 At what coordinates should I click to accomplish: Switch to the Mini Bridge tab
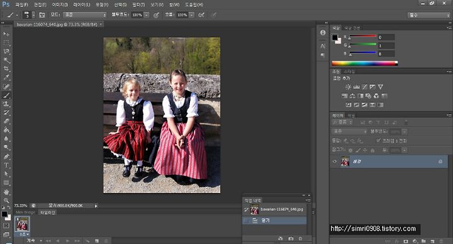(25, 213)
